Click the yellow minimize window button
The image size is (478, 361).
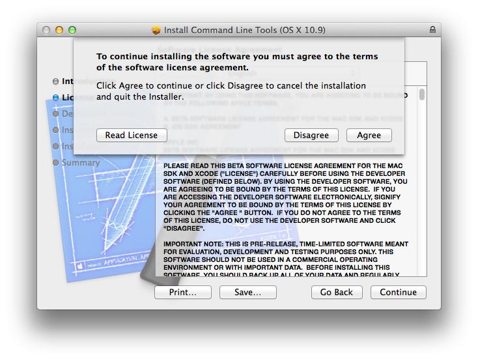pyautogui.click(x=59, y=30)
